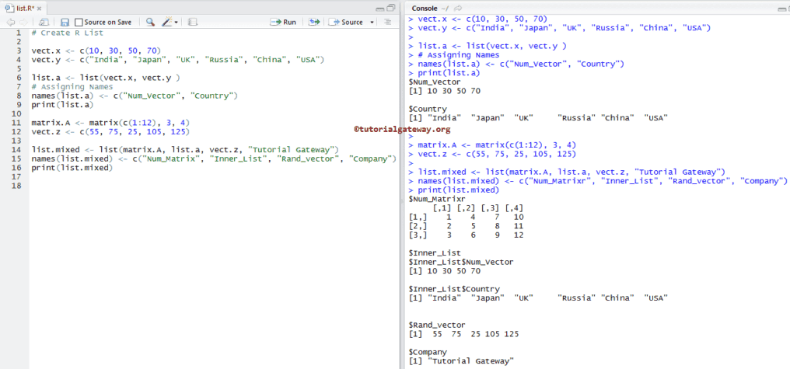This screenshot has height=369, width=790.
Task: Click '$Inner_List$Num_Vector' in Console output
Action: 461,262
